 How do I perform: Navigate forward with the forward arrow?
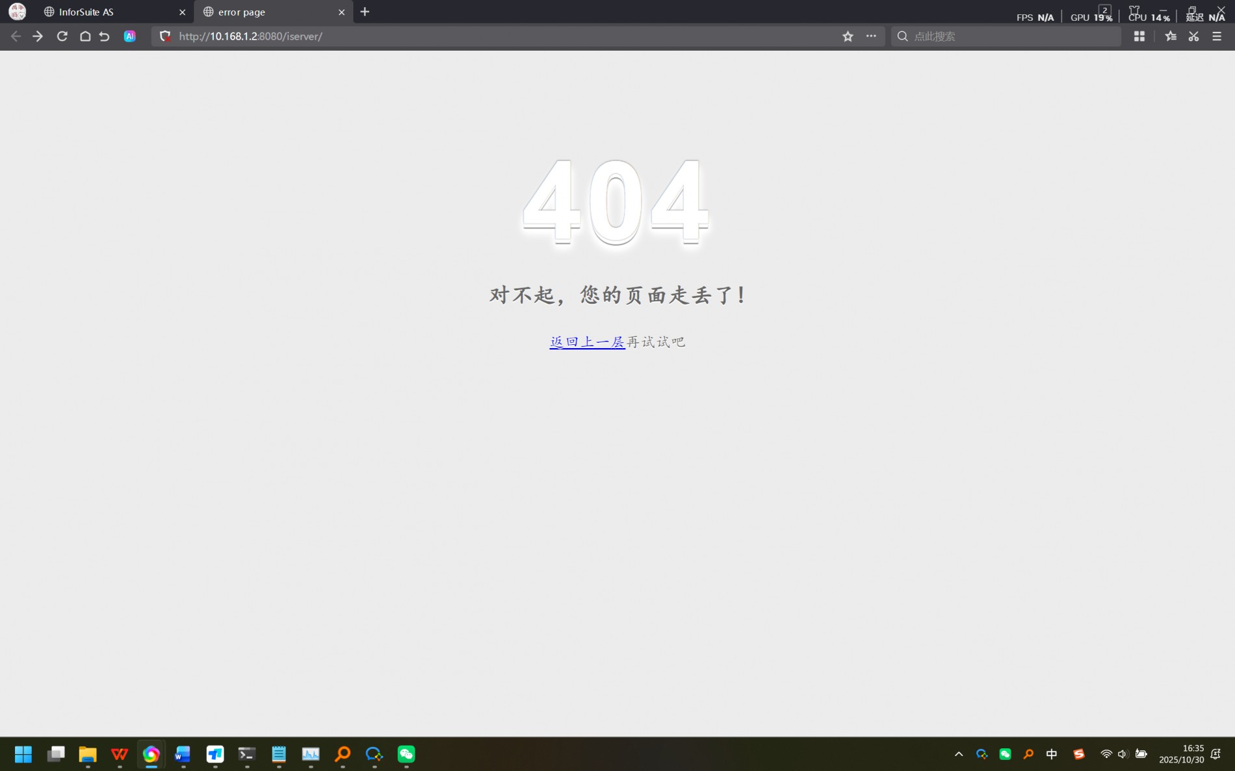pyautogui.click(x=38, y=36)
